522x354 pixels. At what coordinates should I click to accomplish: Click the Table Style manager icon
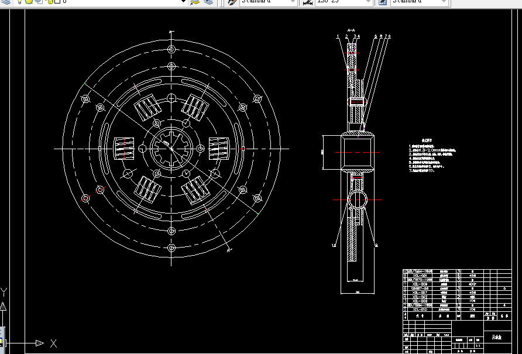[383, 2]
